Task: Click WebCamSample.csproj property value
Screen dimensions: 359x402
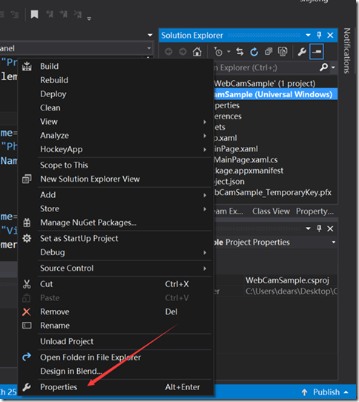Action: [x=287, y=280]
